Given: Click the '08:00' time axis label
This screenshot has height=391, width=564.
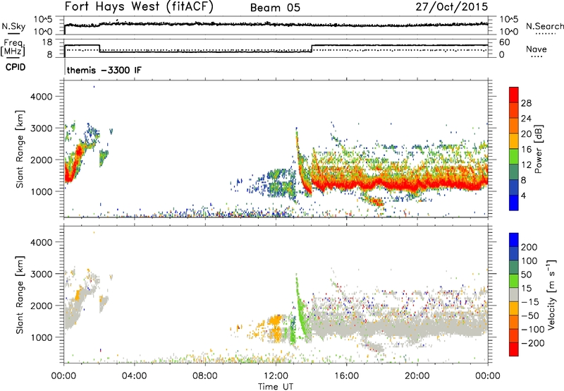Looking at the screenshot, I should click(205, 376).
